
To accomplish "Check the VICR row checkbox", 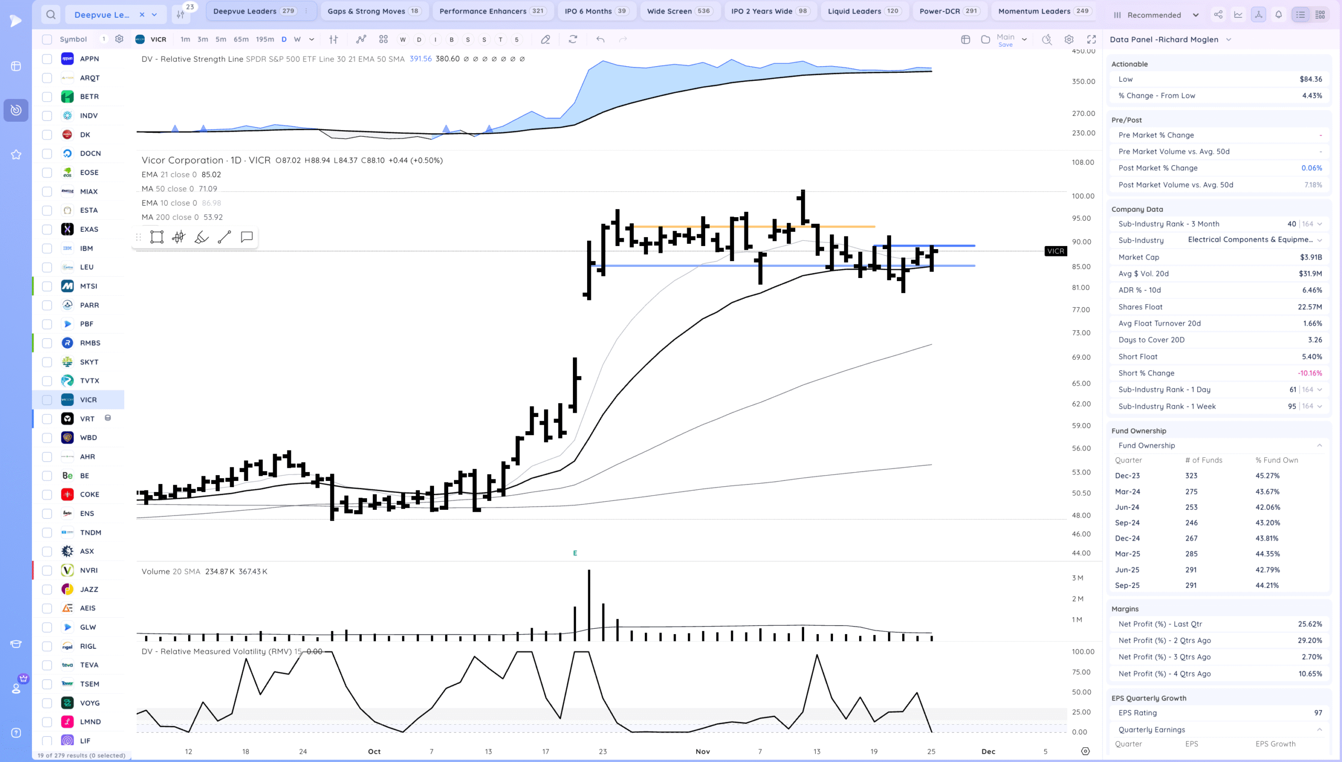I will pyautogui.click(x=47, y=400).
